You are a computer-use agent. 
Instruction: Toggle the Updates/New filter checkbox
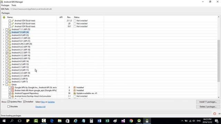(8, 102)
